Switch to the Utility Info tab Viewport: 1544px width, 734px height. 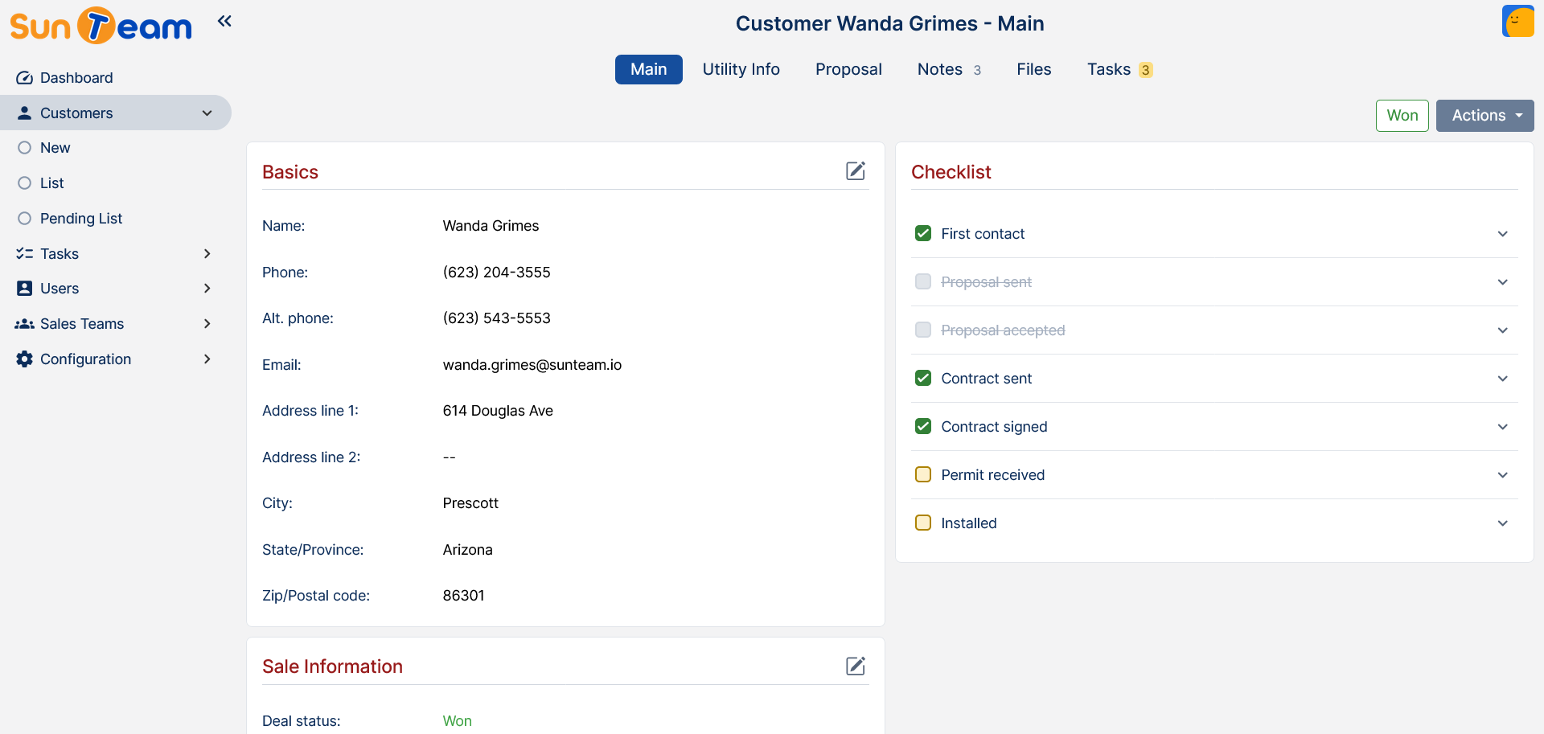coord(741,69)
